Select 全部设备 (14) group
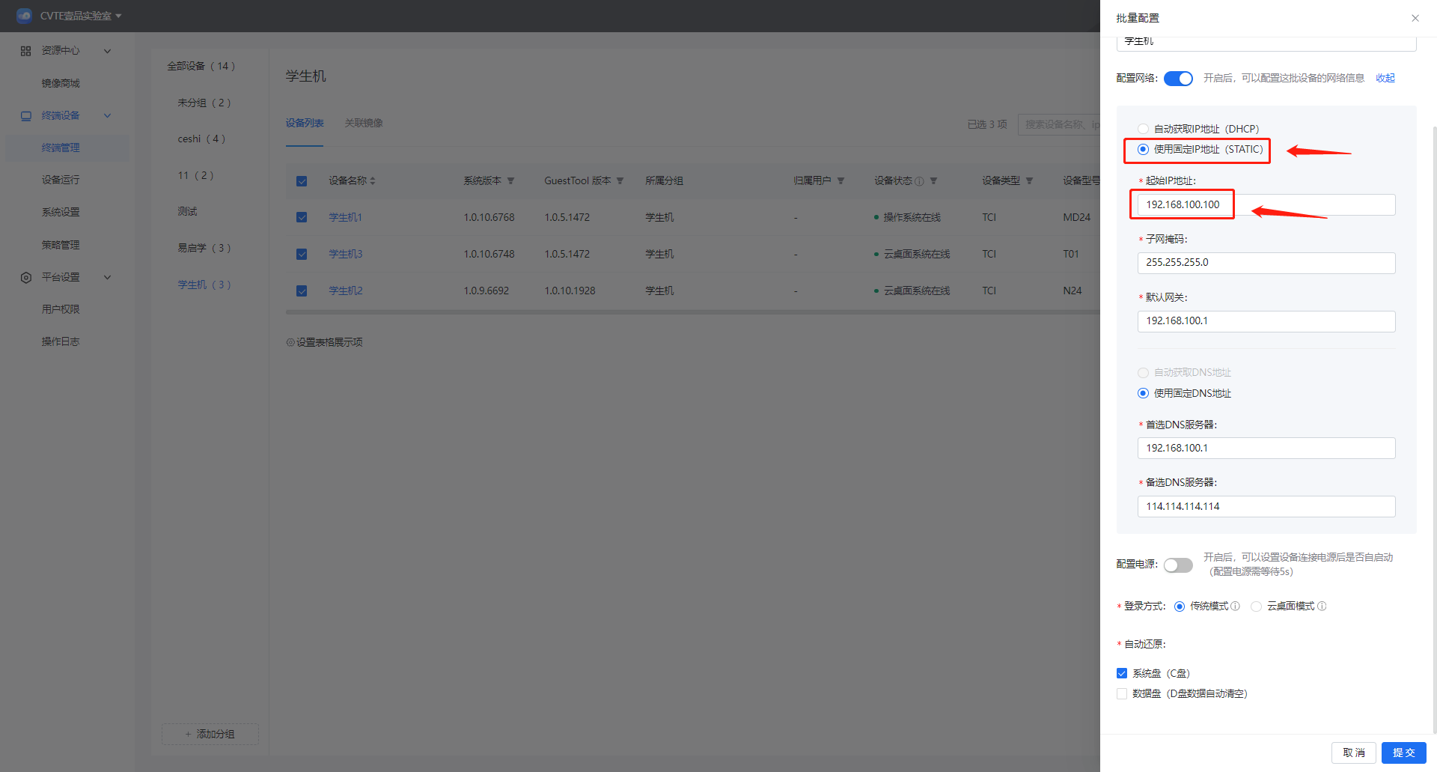 click(x=201, y=66)
